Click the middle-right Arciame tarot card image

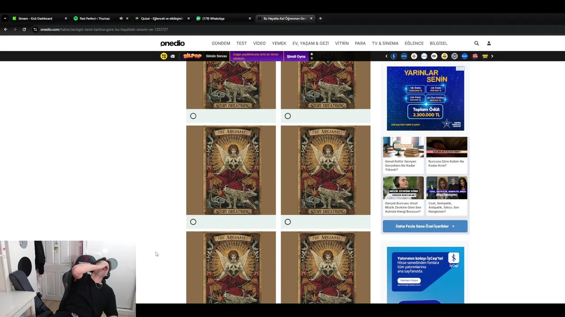[x=326, y=170]
